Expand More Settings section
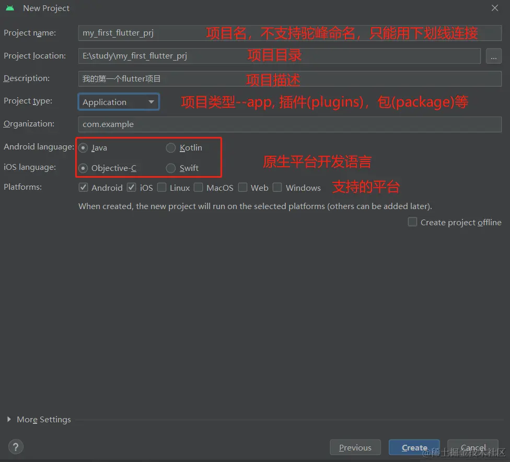 click(x=9, y=419)
